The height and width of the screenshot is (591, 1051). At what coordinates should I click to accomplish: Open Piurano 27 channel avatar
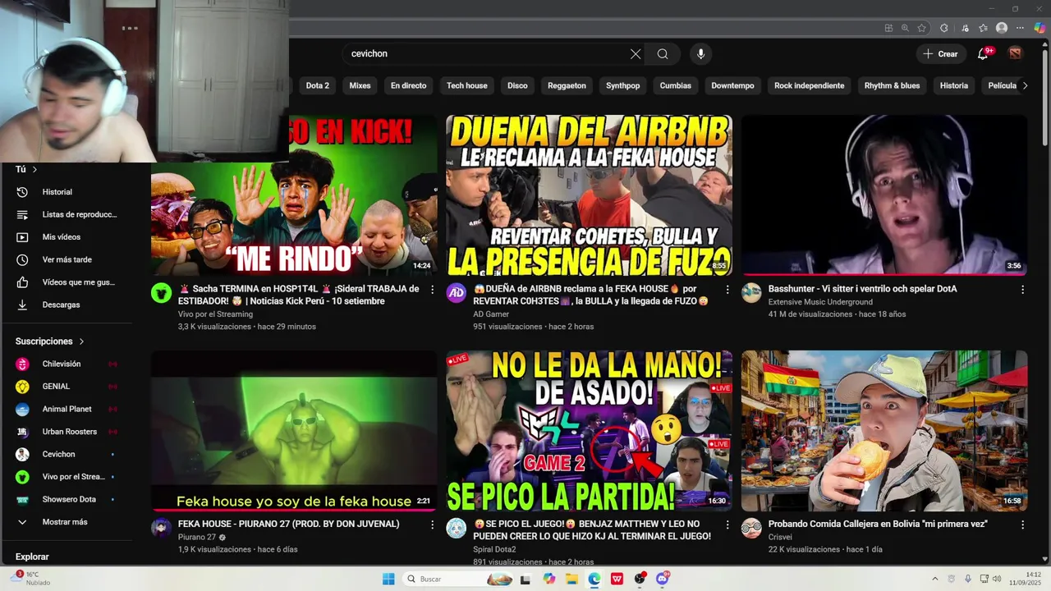tap(161, 528)
